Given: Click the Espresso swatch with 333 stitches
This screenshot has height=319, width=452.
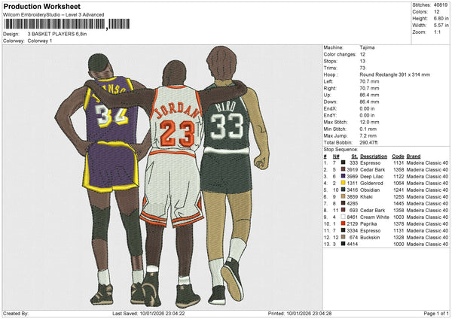Looking at the screenshot, I should (x=343, y=163).
